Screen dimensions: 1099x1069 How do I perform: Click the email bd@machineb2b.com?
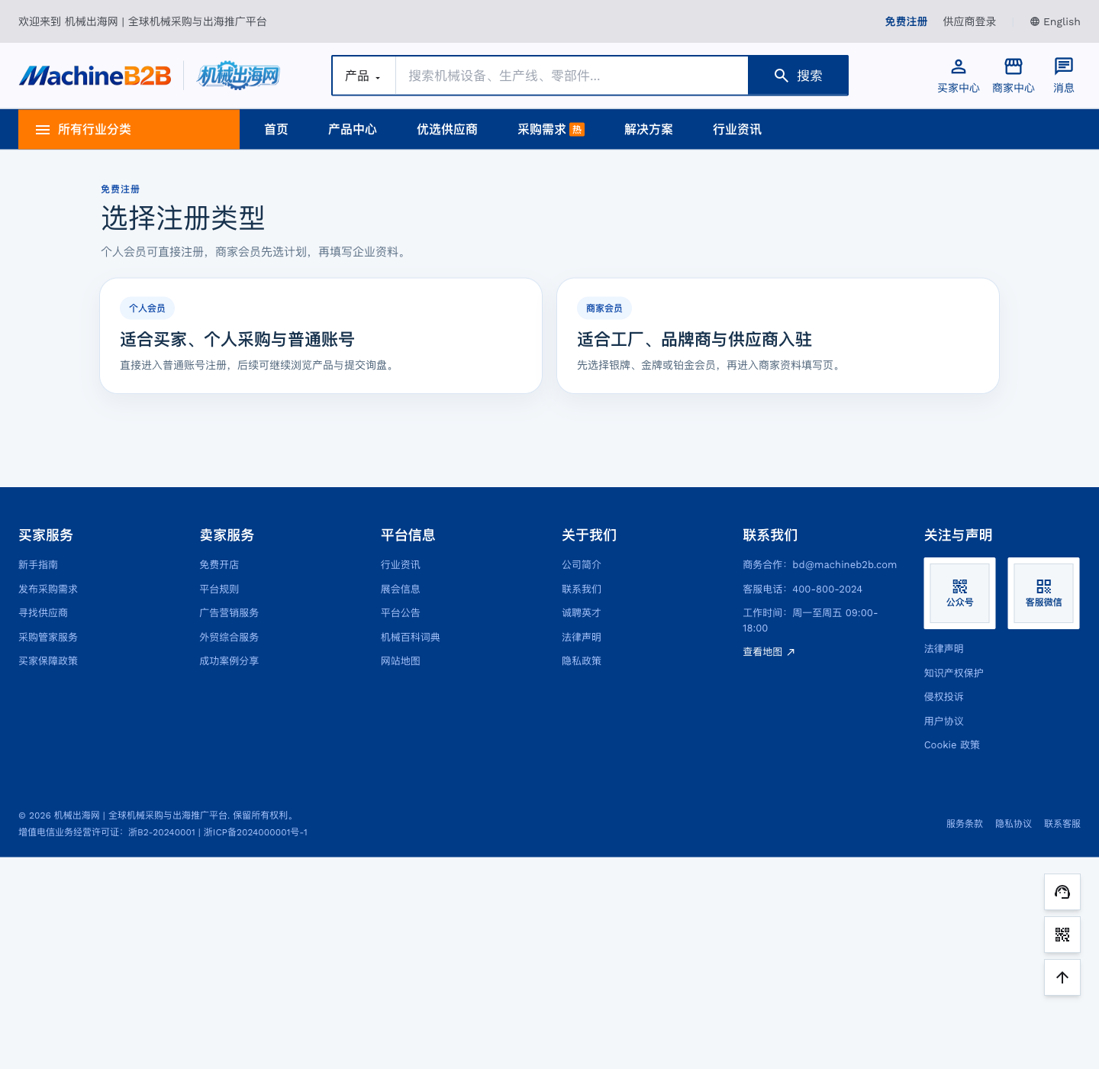coord(844,565)
